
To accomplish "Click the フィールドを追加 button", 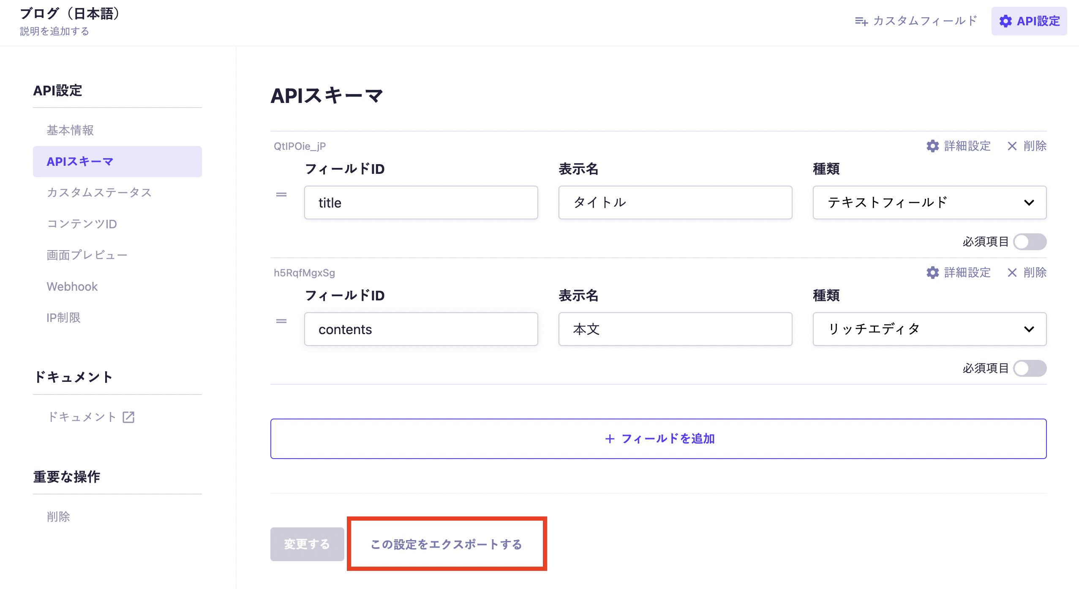I will coord(658,439).
